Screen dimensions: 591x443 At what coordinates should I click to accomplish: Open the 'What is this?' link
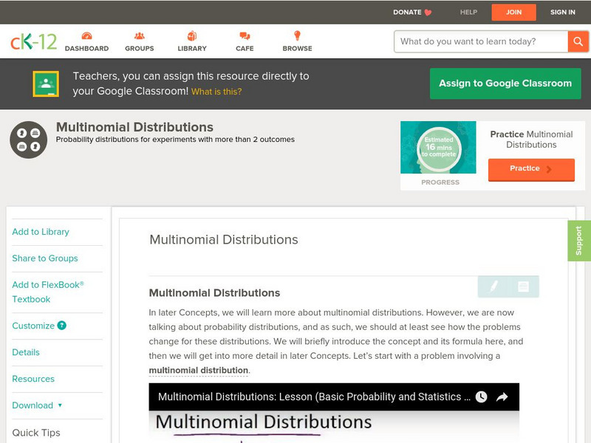[216, 92]
